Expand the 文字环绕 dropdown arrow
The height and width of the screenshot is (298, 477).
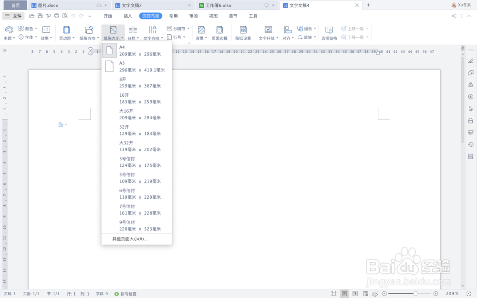click(277, 38)
